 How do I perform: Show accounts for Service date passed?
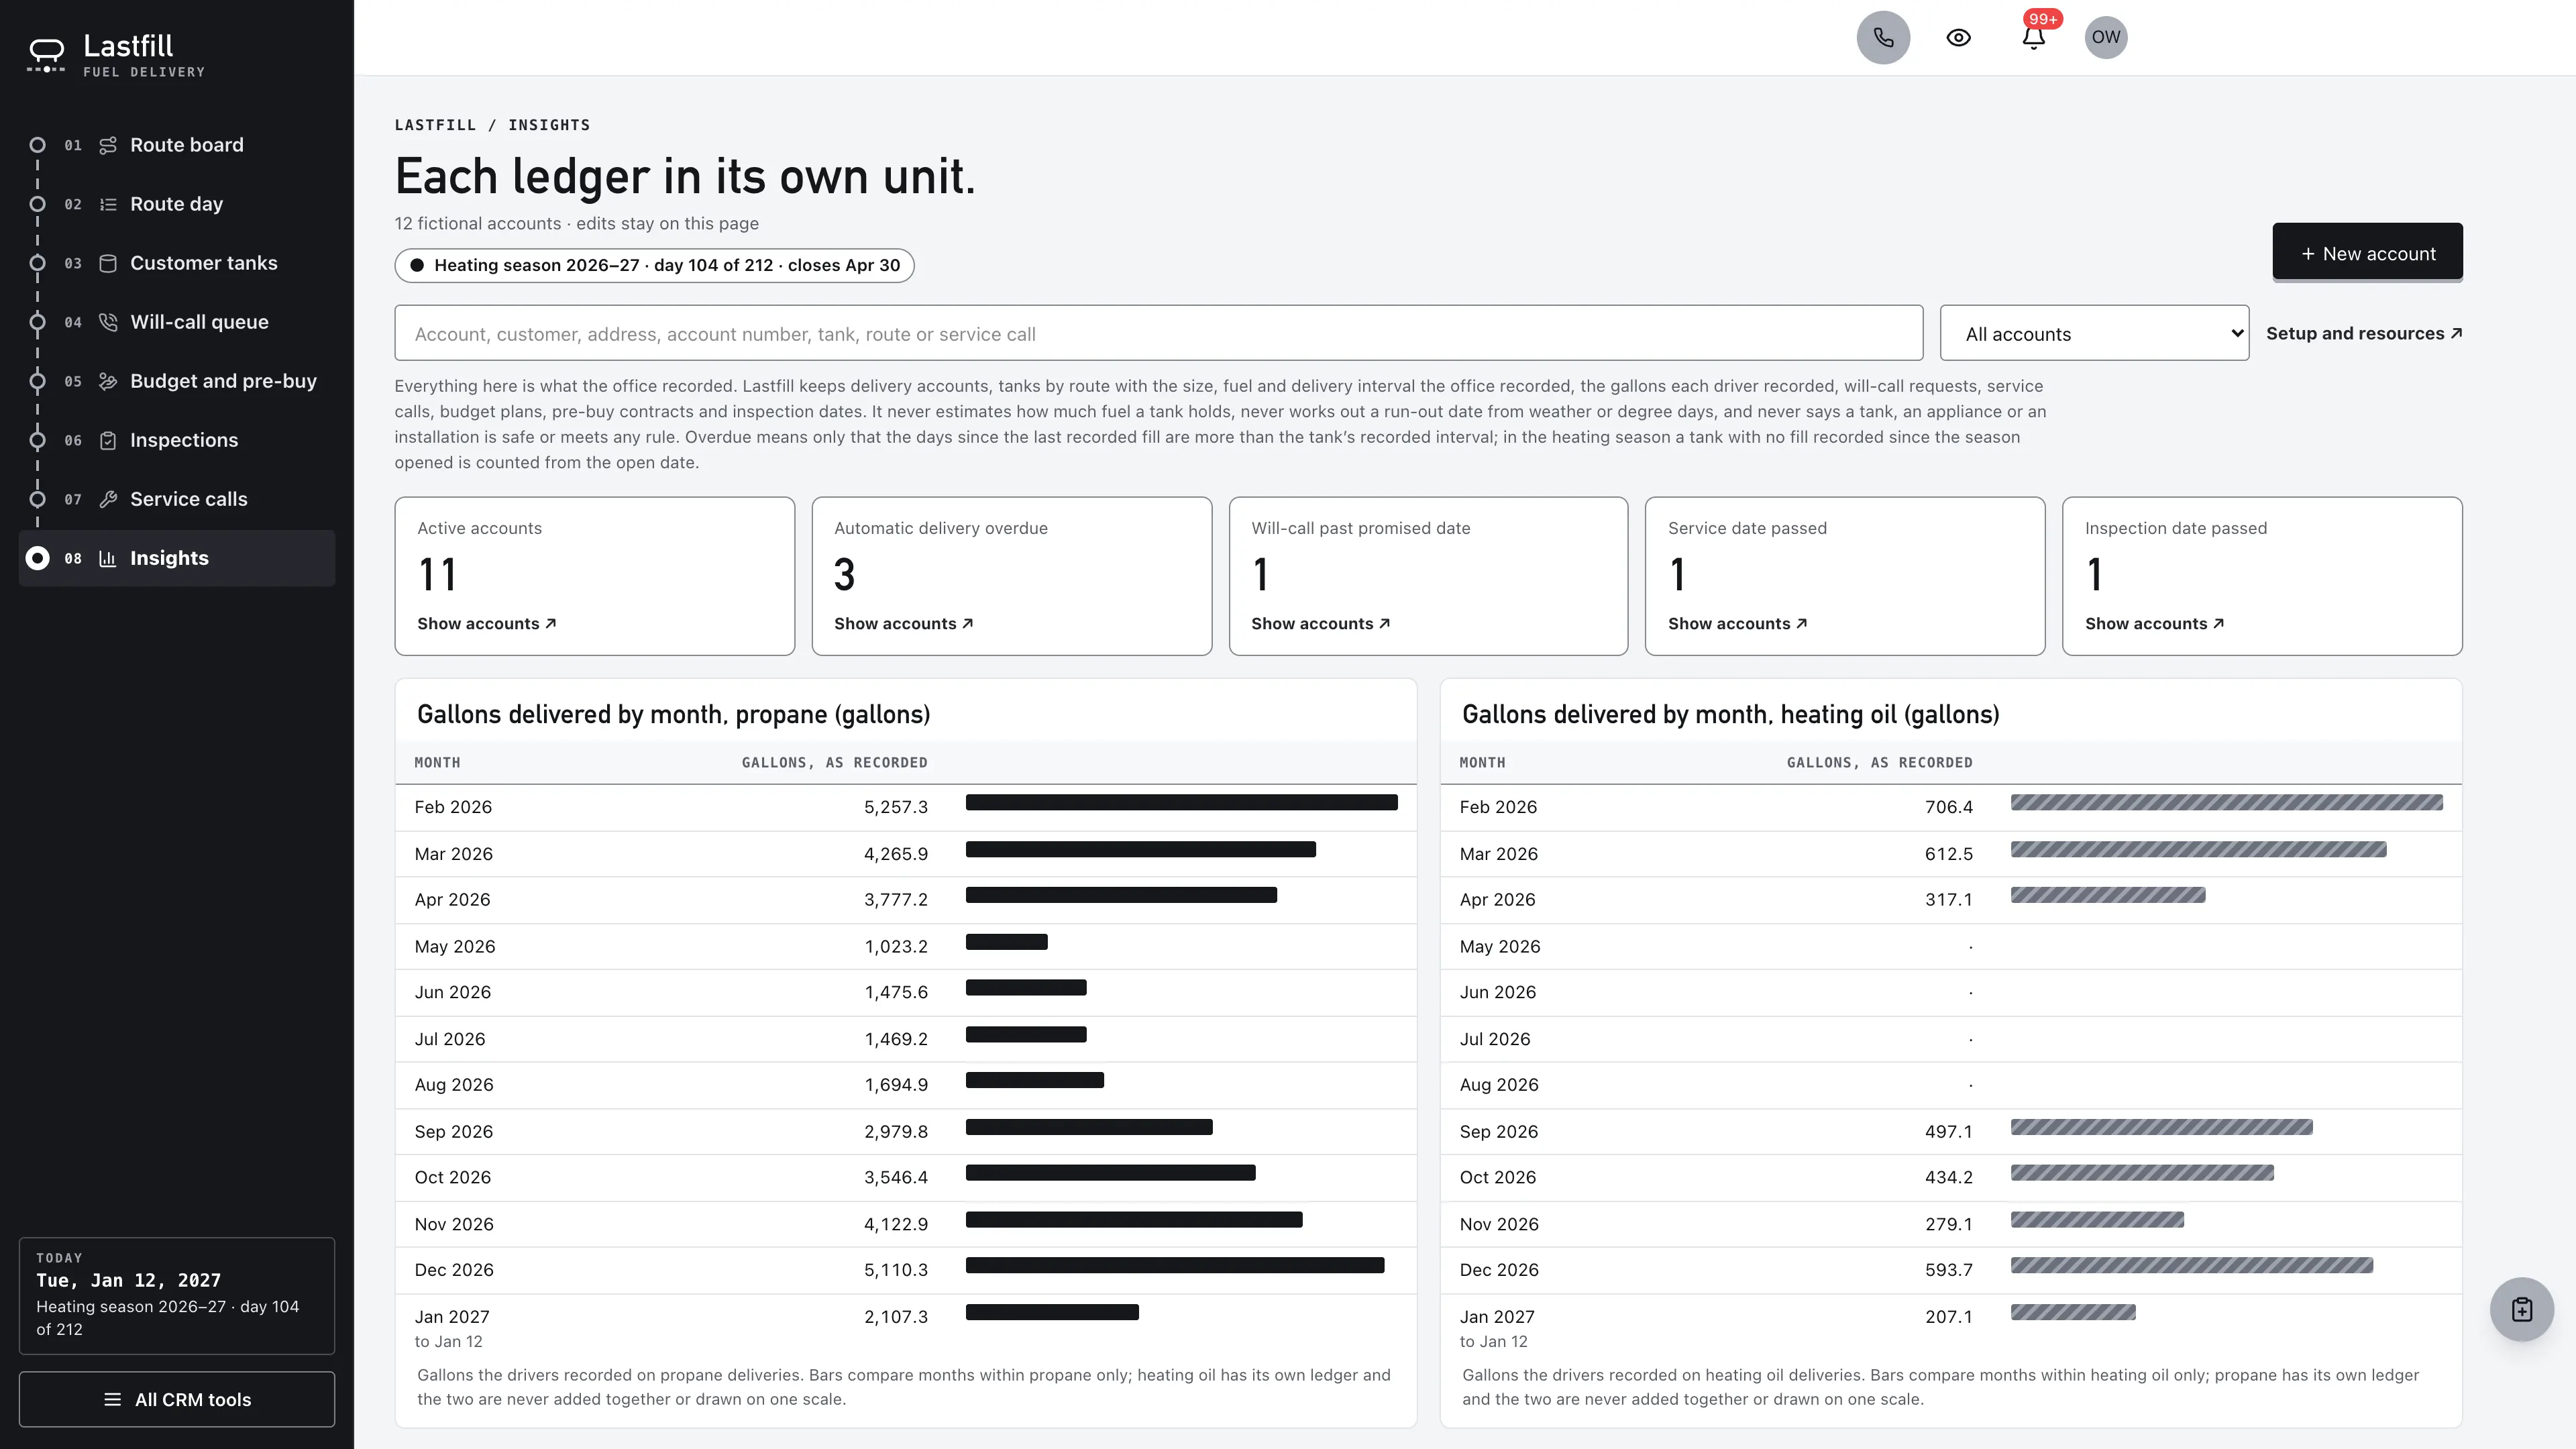pyautogui.click(x=1737, y=623)
